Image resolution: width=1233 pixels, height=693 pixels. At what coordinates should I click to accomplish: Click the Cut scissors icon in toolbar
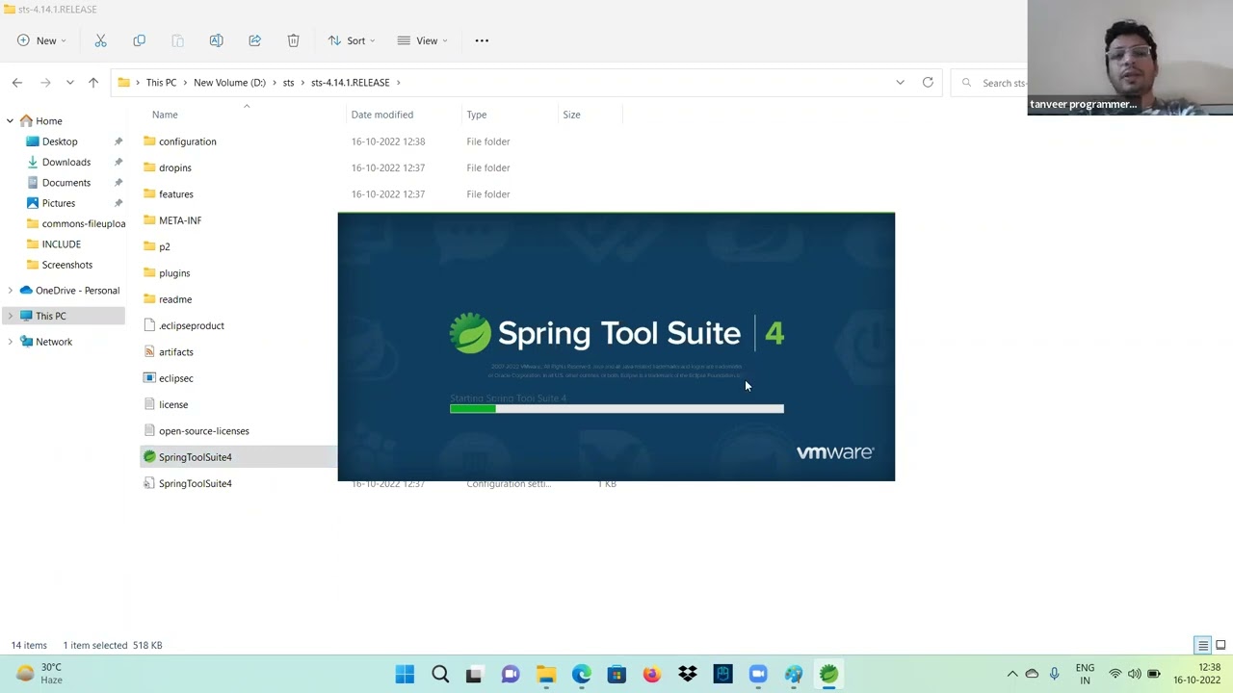(100, 40)
